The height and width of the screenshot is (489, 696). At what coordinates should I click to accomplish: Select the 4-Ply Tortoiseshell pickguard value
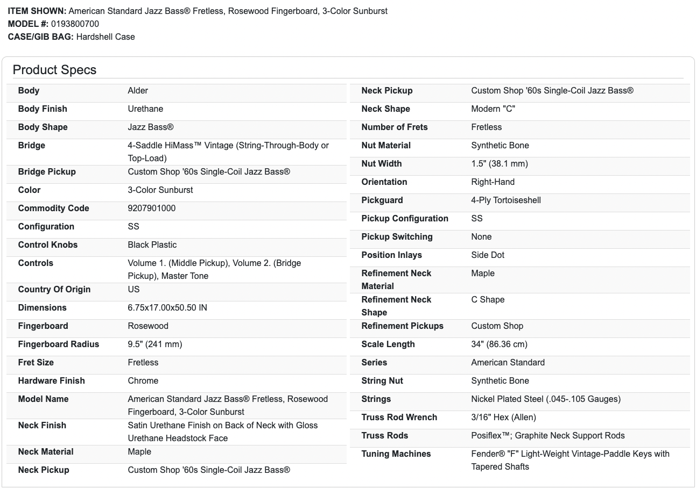(505, 200)
